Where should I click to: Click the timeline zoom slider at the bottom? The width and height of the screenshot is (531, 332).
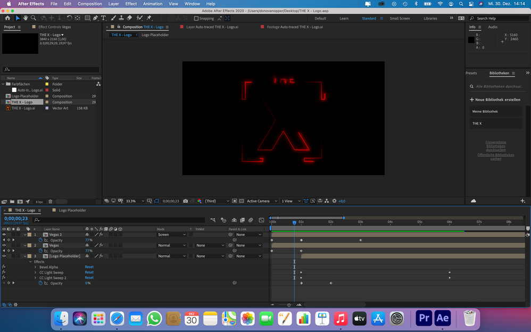289,305
